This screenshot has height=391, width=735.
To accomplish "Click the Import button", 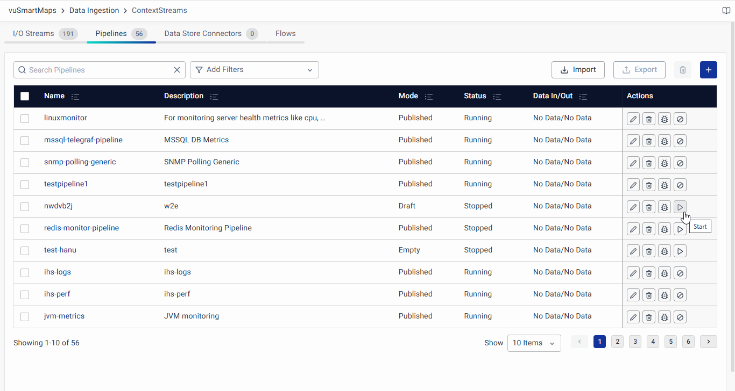I will tap(578, 70).
